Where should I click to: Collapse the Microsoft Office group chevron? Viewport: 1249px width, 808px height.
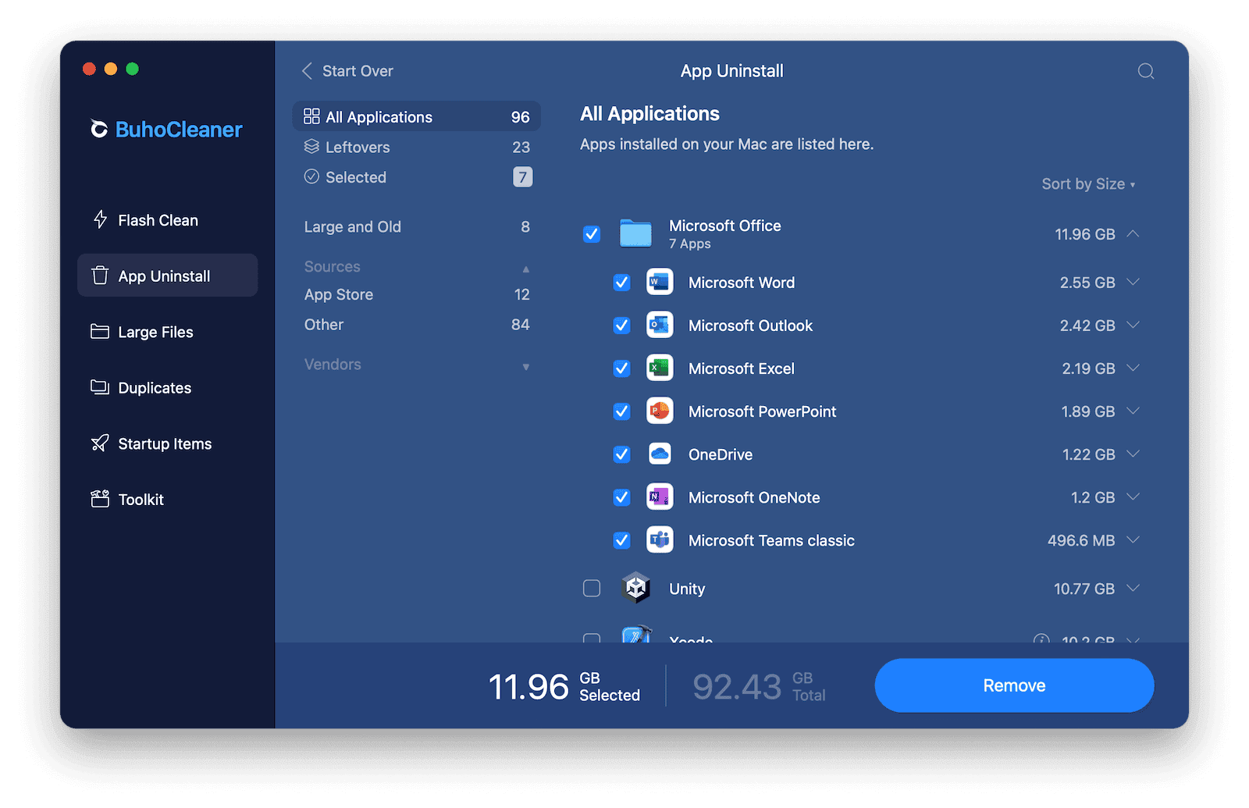(x=1133, y=233)
